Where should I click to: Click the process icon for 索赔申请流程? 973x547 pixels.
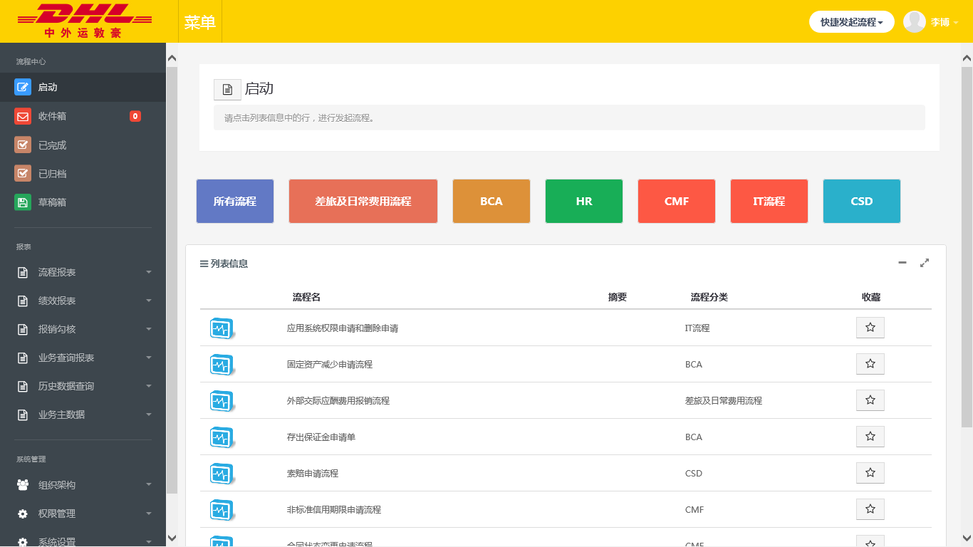pos(222,474)
